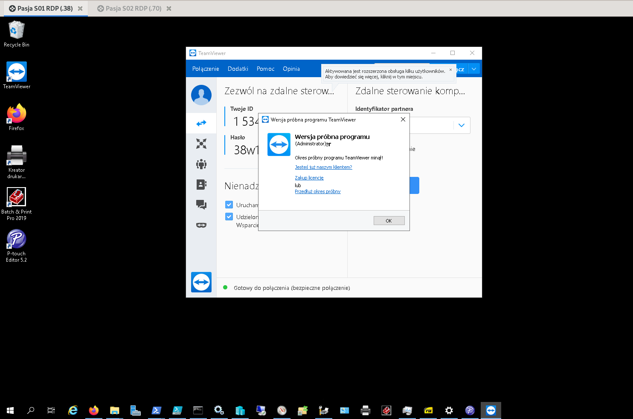Image resolution: width=633 pixels, height=419 pixels.
Task: Open Task View in the taskbar
Action: tap(51, 410)
